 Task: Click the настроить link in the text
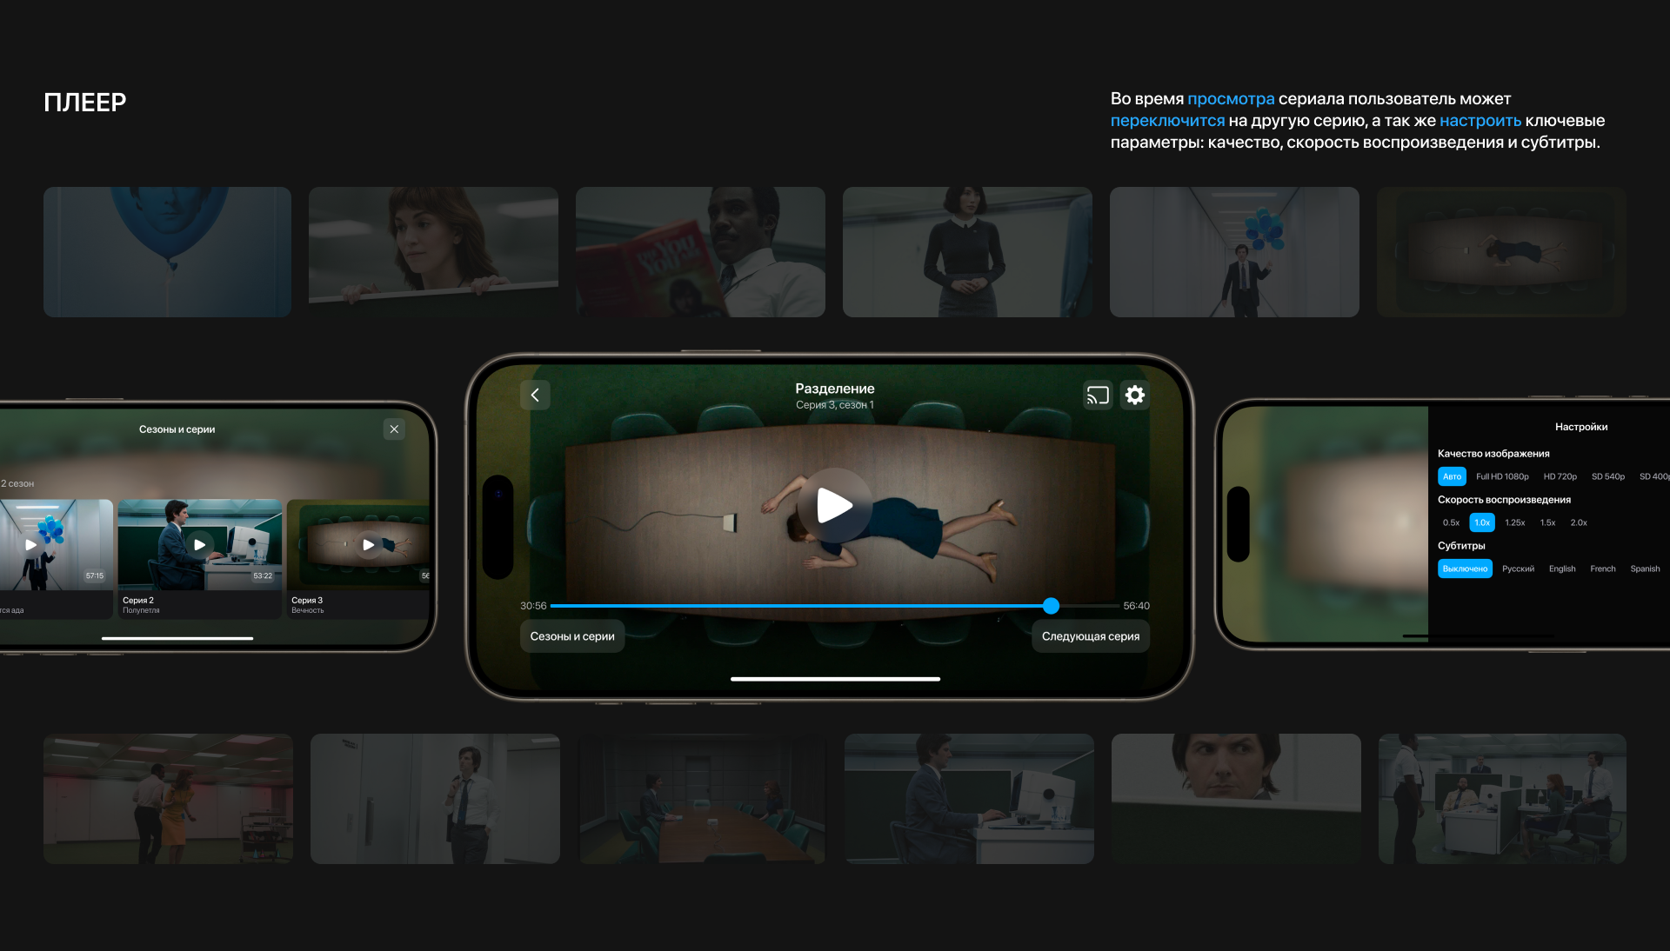tap(1480, 121)
